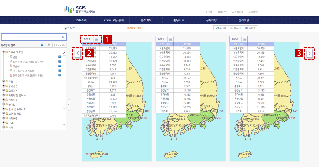This screenshot has width=319, height=167.
Task: Expand the 보건 및 의료 folder
Action: (x=3, y=113)
